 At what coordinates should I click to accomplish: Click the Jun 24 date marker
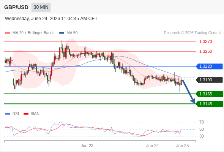tap(152, 146)
